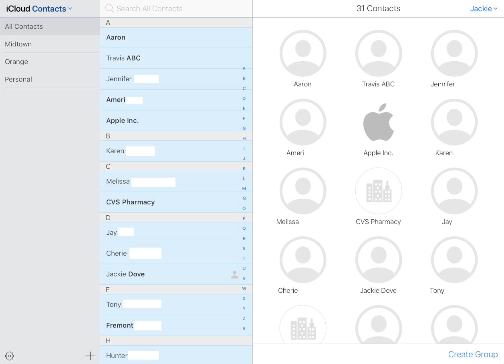Select Apple Inc. in the contact list

pos(176,121)
